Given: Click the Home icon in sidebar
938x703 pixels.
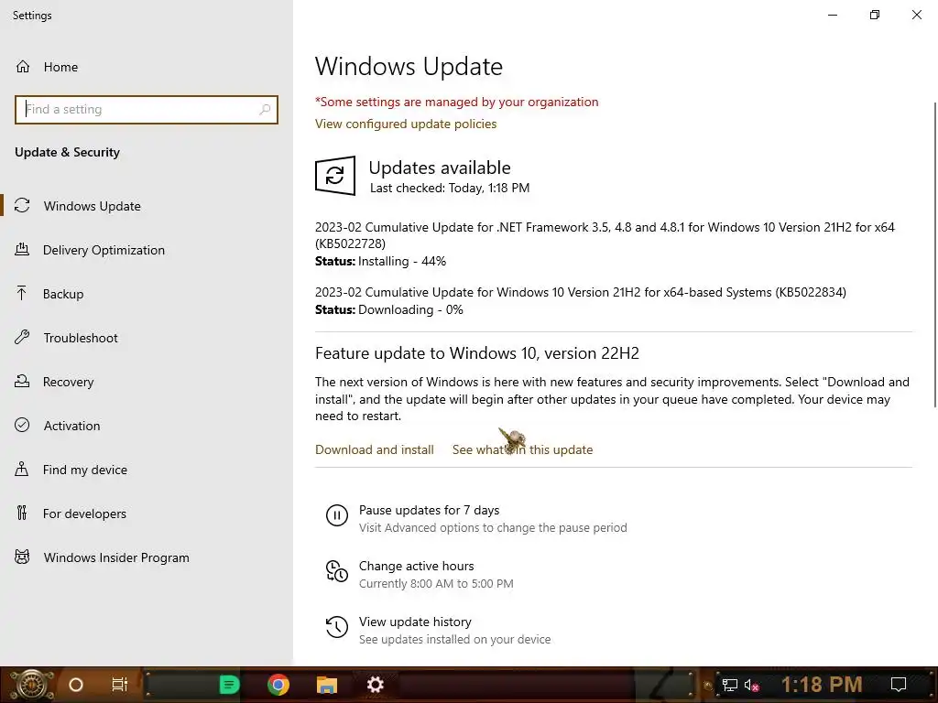Looking at the screenshot, I should coord(23,66).
